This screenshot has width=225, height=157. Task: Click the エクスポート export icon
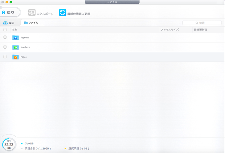click(32, 13)
